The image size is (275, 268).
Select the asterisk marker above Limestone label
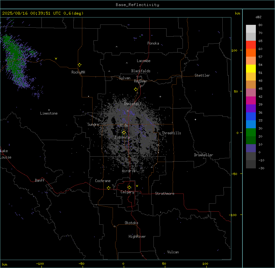[49, 110]
